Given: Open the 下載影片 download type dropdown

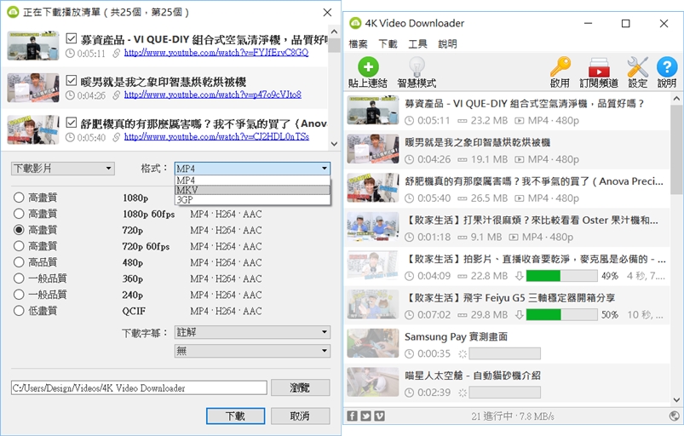Looking at the screenshot, I should pyautogui.click(x=63, y=169).
